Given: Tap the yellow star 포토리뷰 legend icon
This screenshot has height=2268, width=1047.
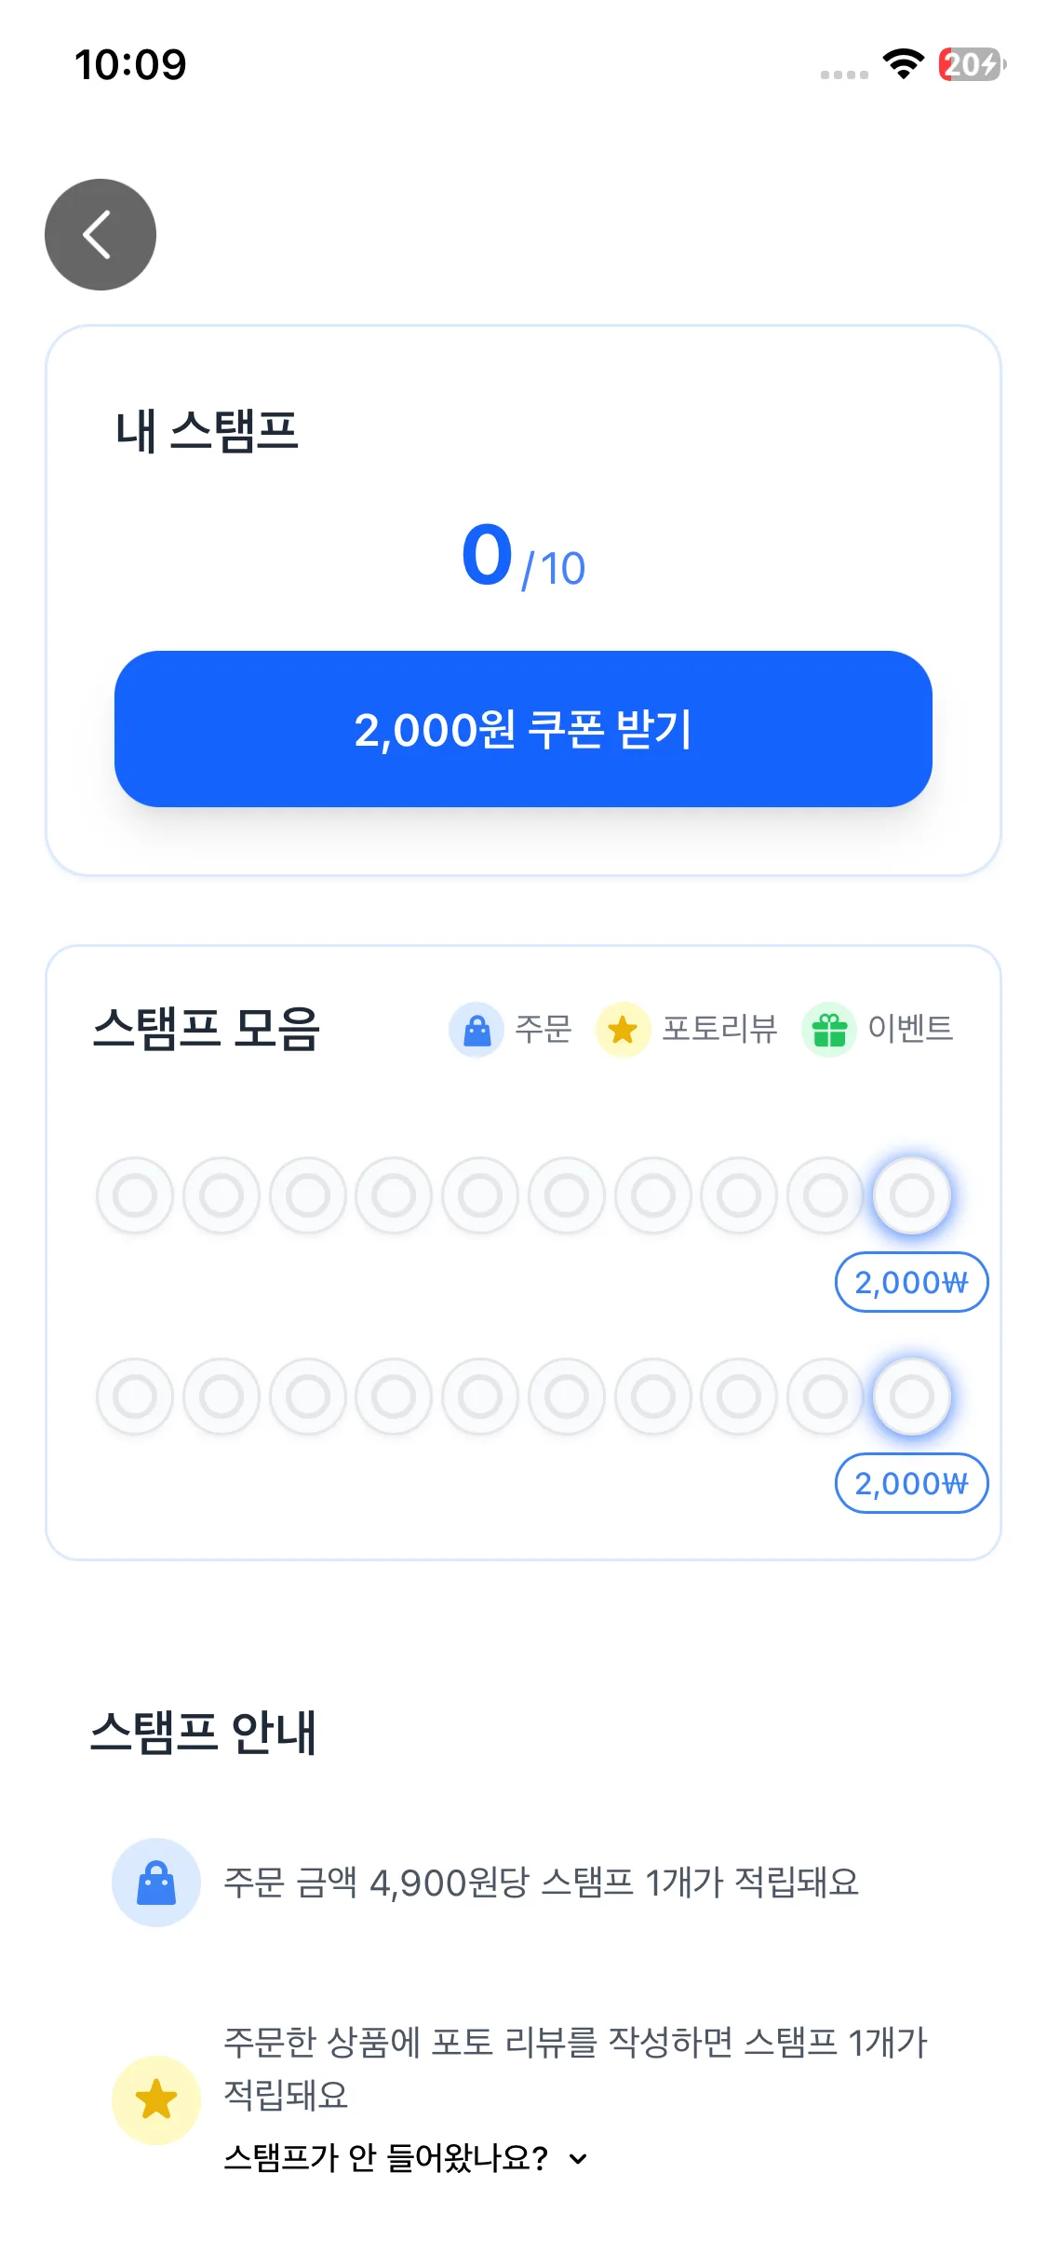Looking at the screenshot, I should coord(623,1030).
